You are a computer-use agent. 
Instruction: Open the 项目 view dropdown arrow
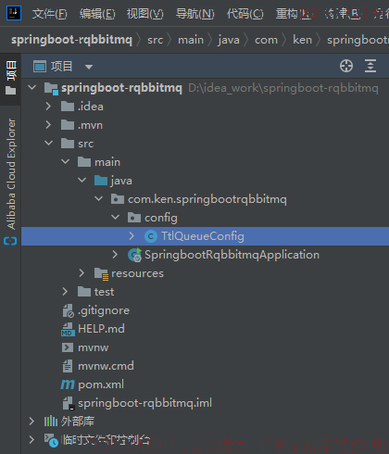[89, 67]
